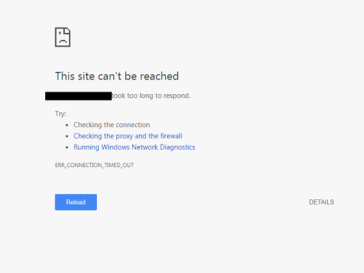Click the bullet beside Running Windows Network Diagnostics
This screenshot has height=273, width=364.
pos(67,147)
